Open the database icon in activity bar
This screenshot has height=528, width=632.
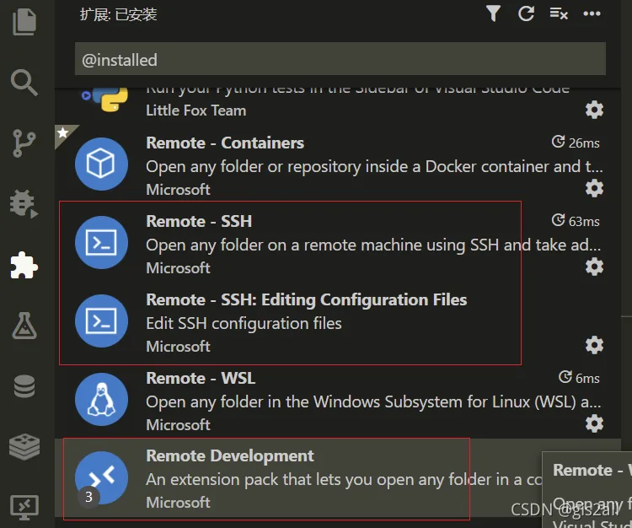click(x=24, y=386)
